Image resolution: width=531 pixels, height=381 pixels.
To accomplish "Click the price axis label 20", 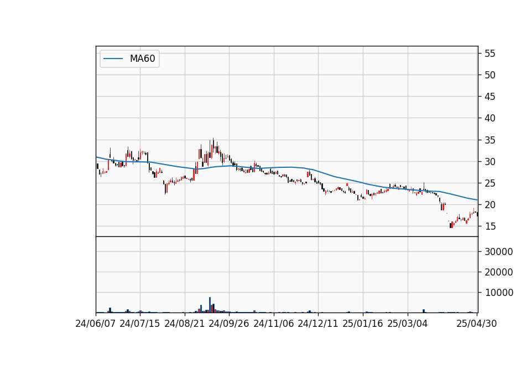I will 490,205.
